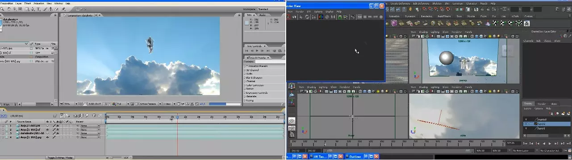Select the Info panel tab
Screen dimensions: 572x160
click(249, 15)
